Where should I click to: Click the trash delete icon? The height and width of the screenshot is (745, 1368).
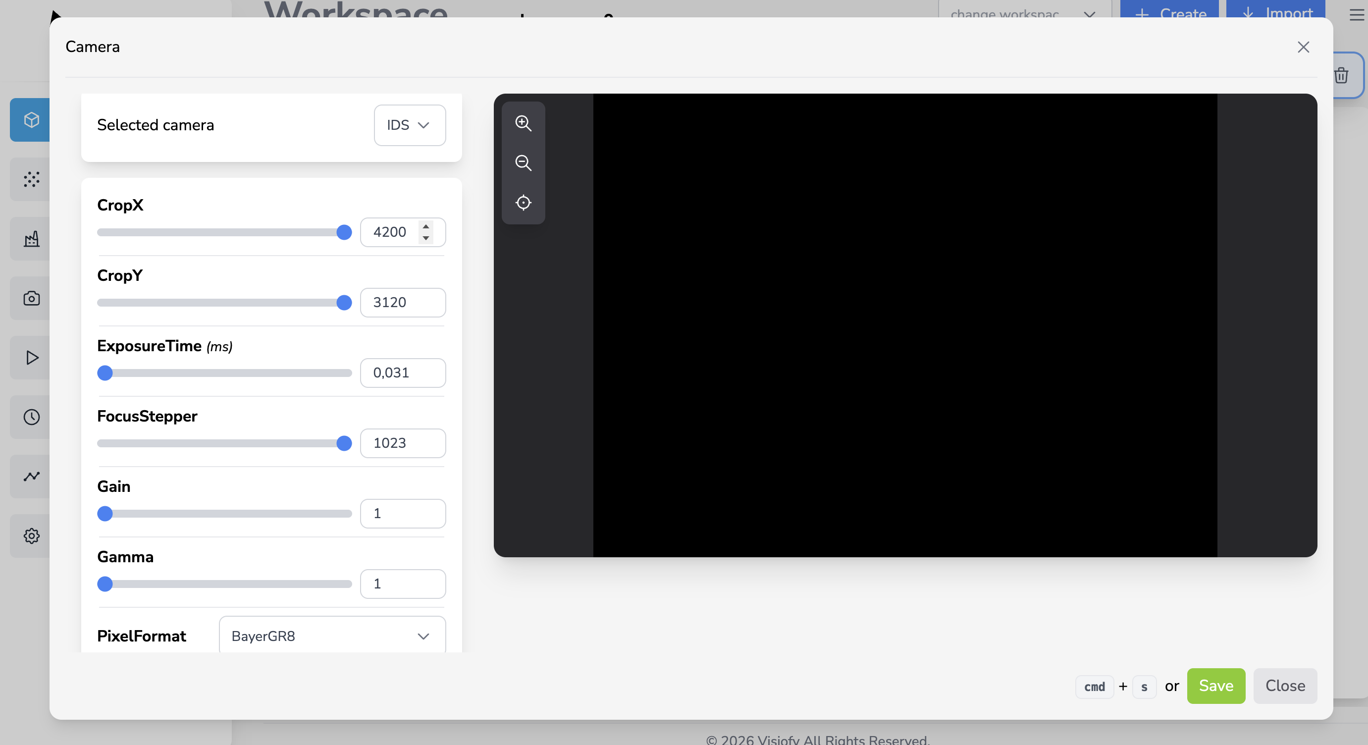(x=1341, y=75)
